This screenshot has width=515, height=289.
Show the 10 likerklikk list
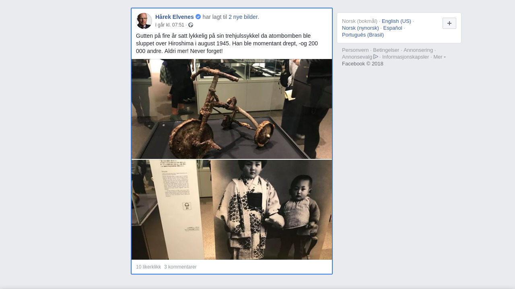point(148,267)
